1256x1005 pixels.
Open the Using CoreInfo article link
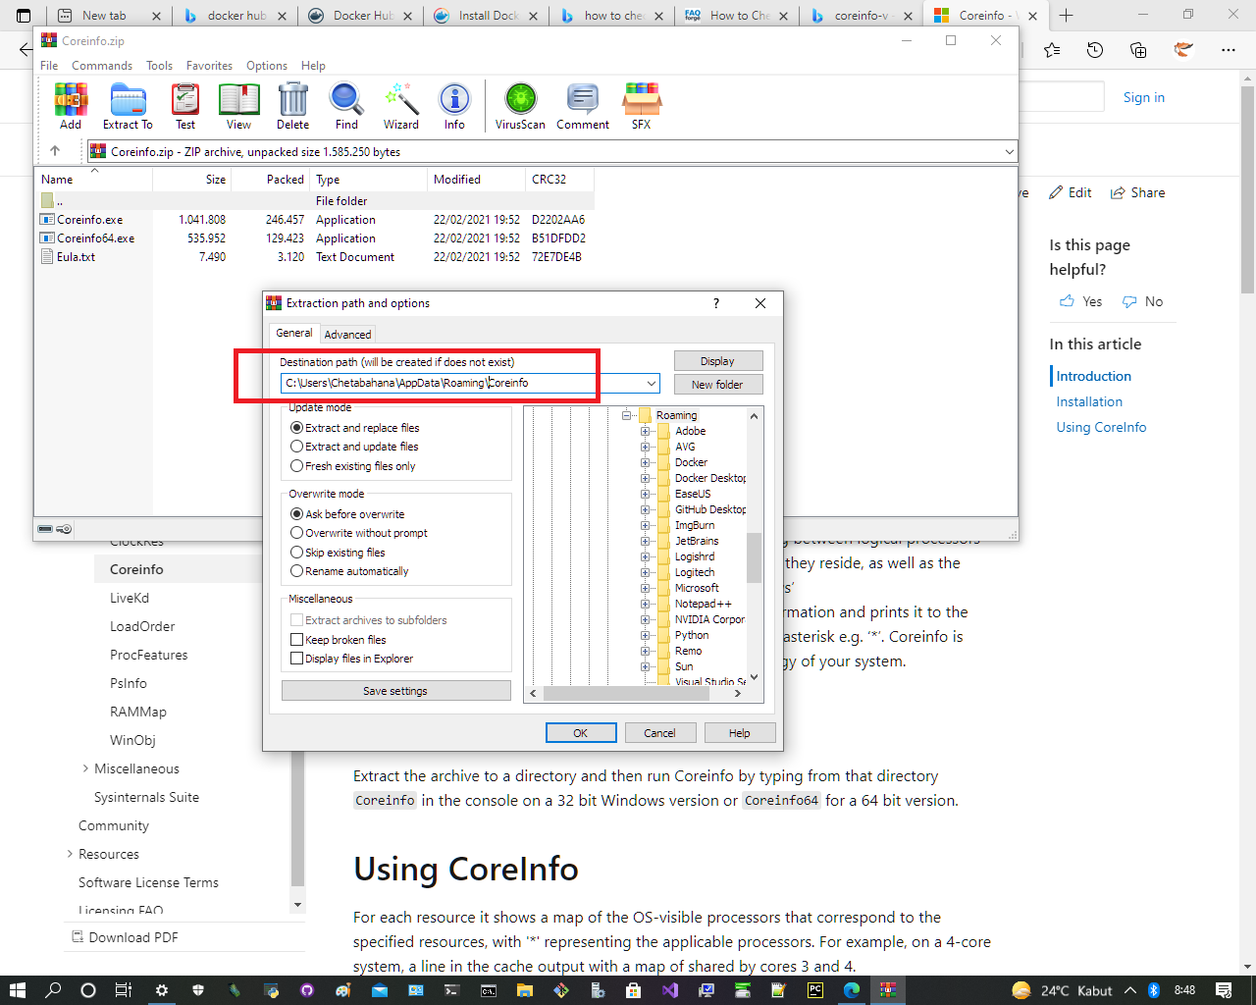tap(1101, 427)
